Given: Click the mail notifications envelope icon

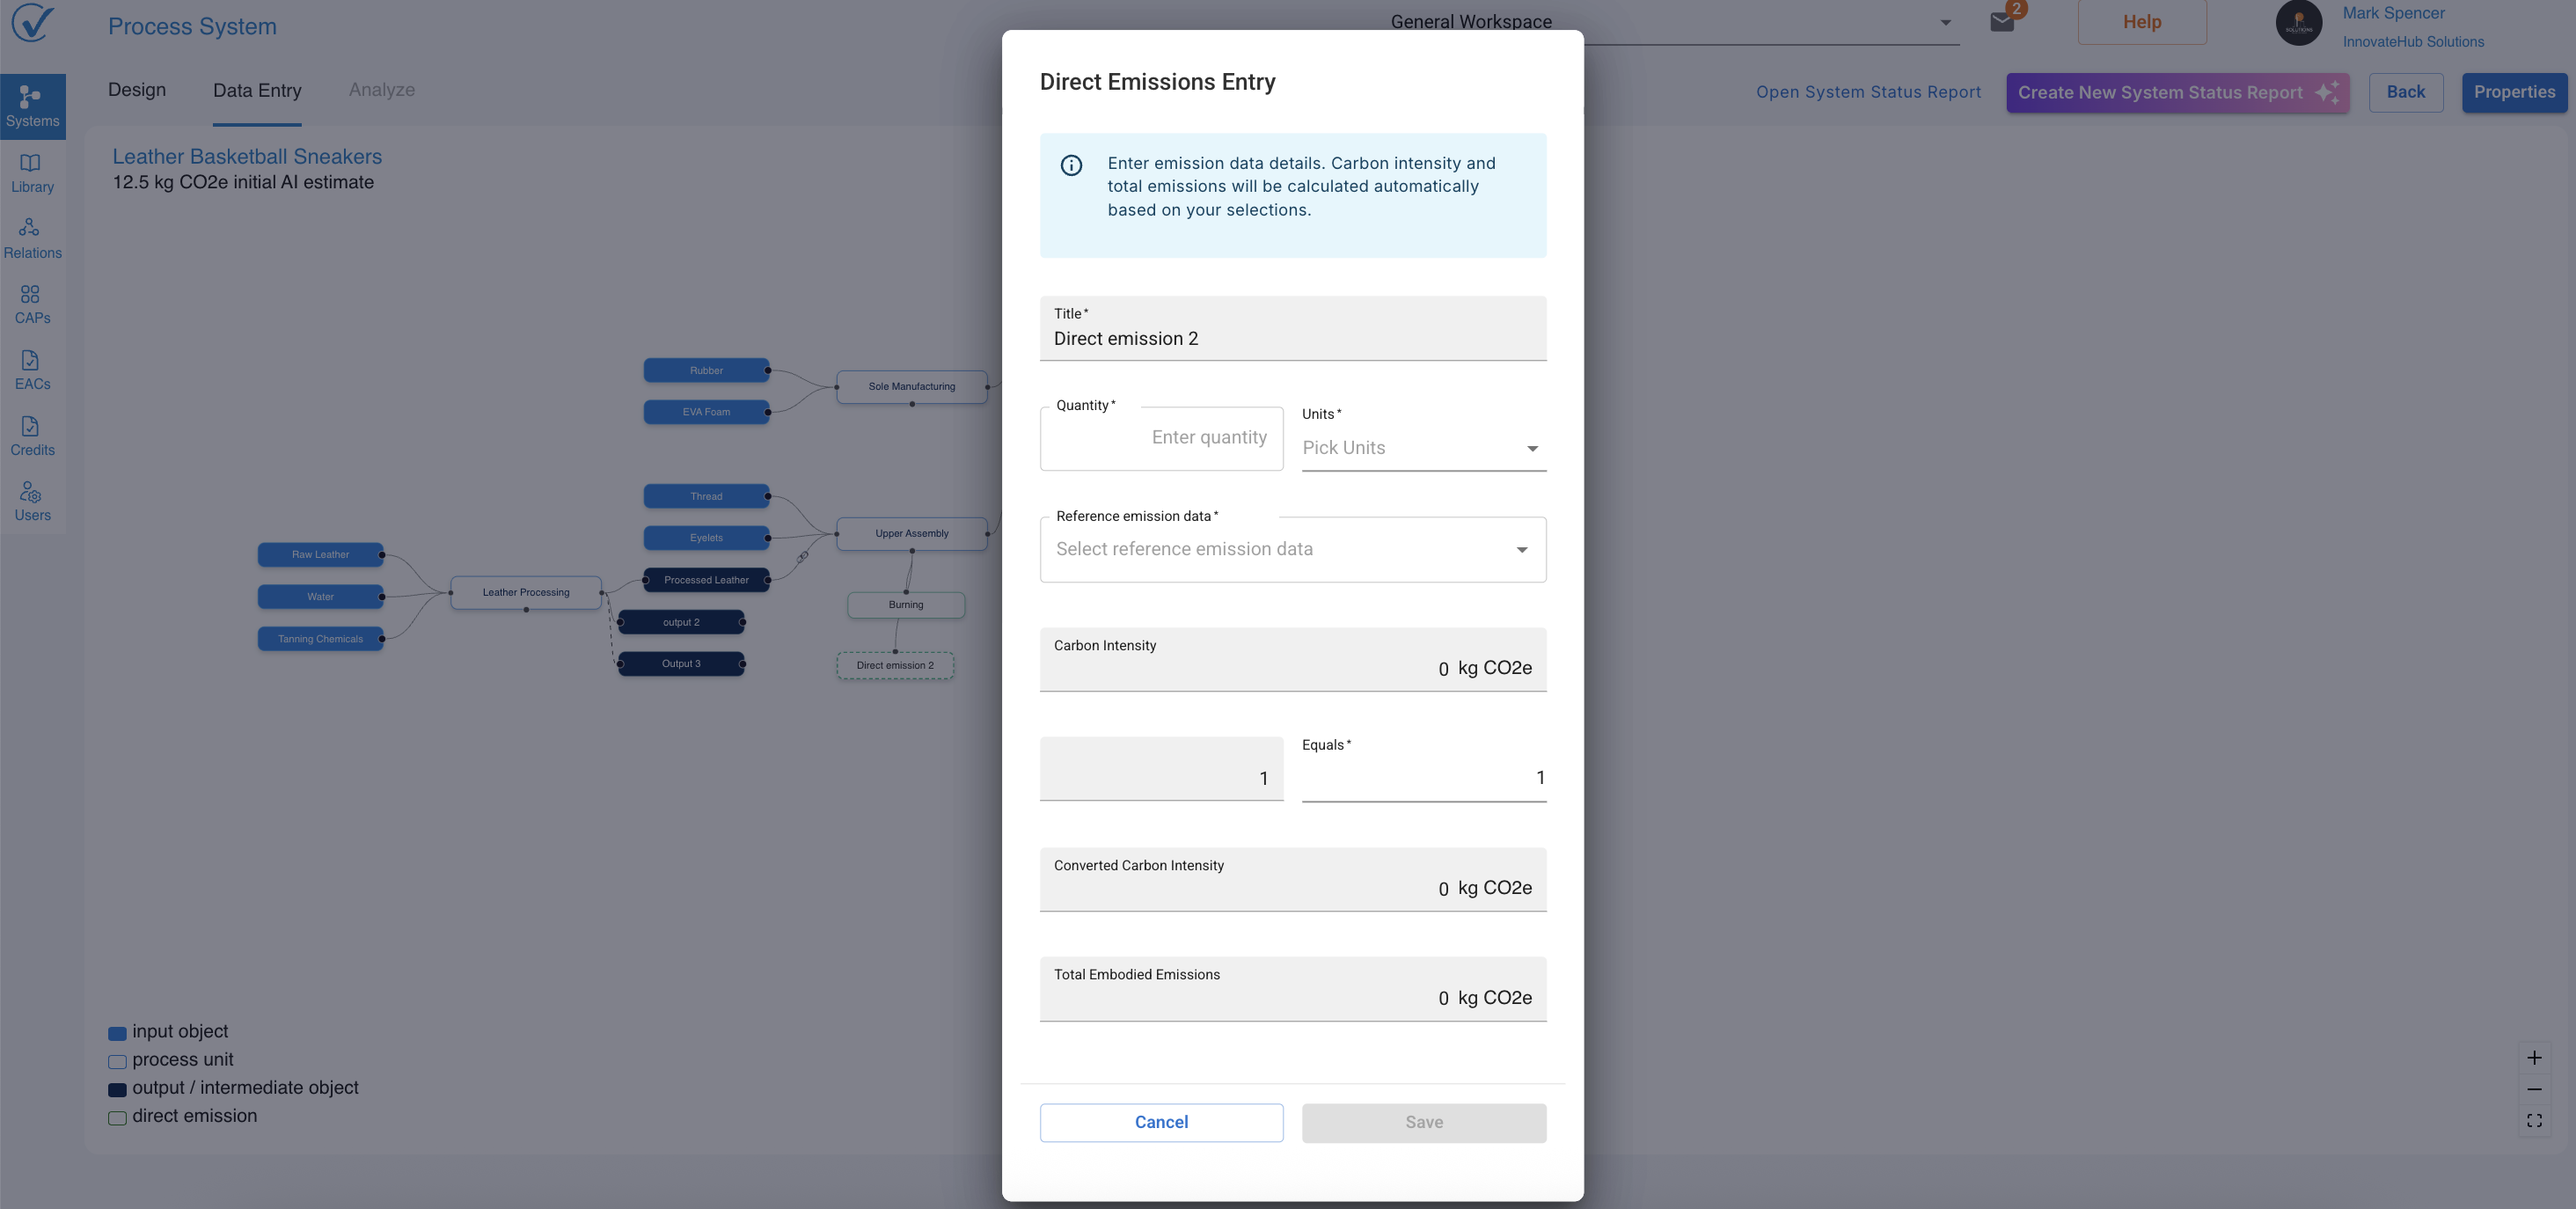Looking at the screenshot, I should click(2001, 22).
